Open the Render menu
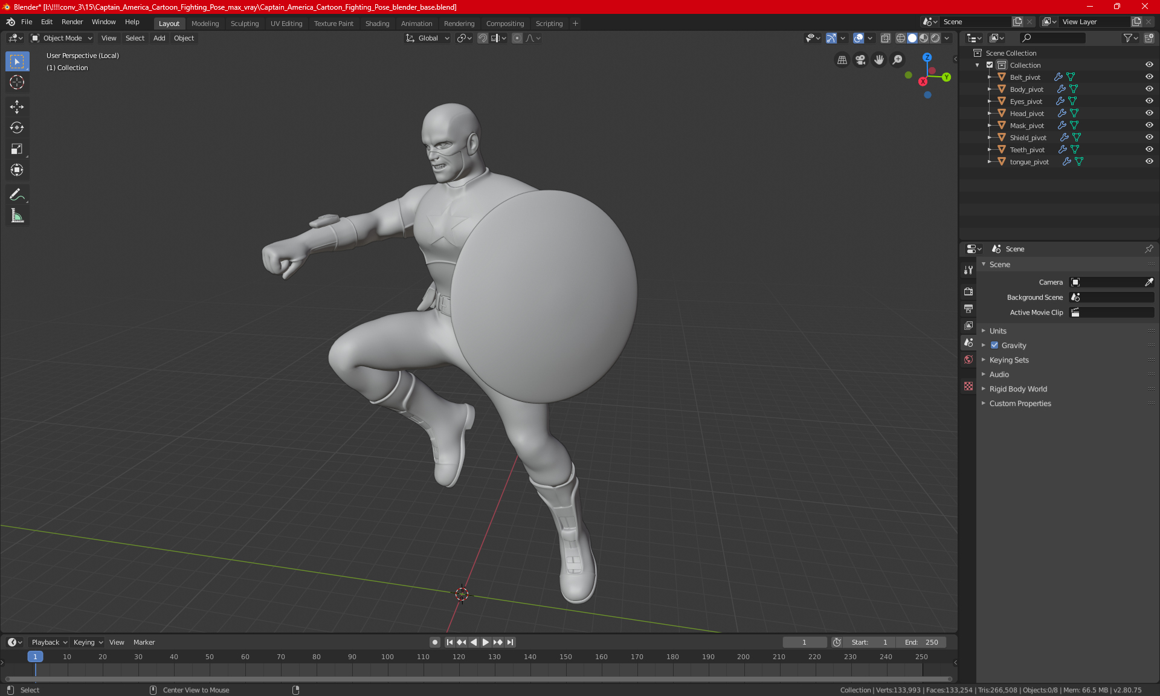1160x696 pixels. (x=72, y=22)
